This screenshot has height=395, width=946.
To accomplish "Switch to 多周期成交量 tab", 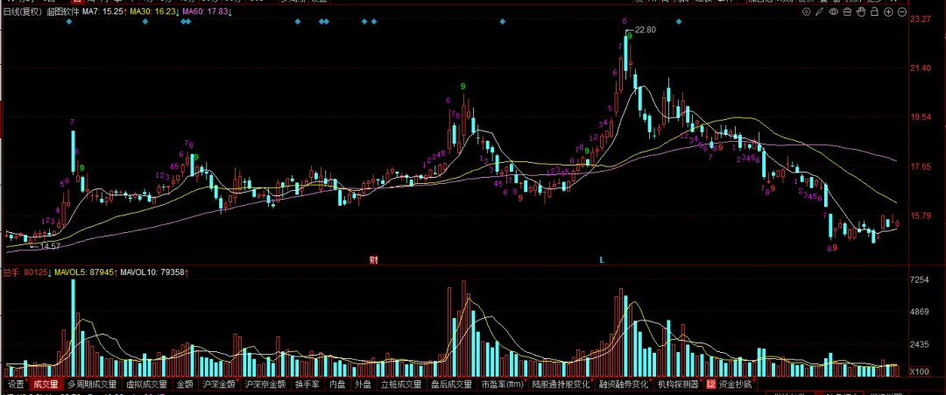I will pyautogui.click(x=92, y=384).
